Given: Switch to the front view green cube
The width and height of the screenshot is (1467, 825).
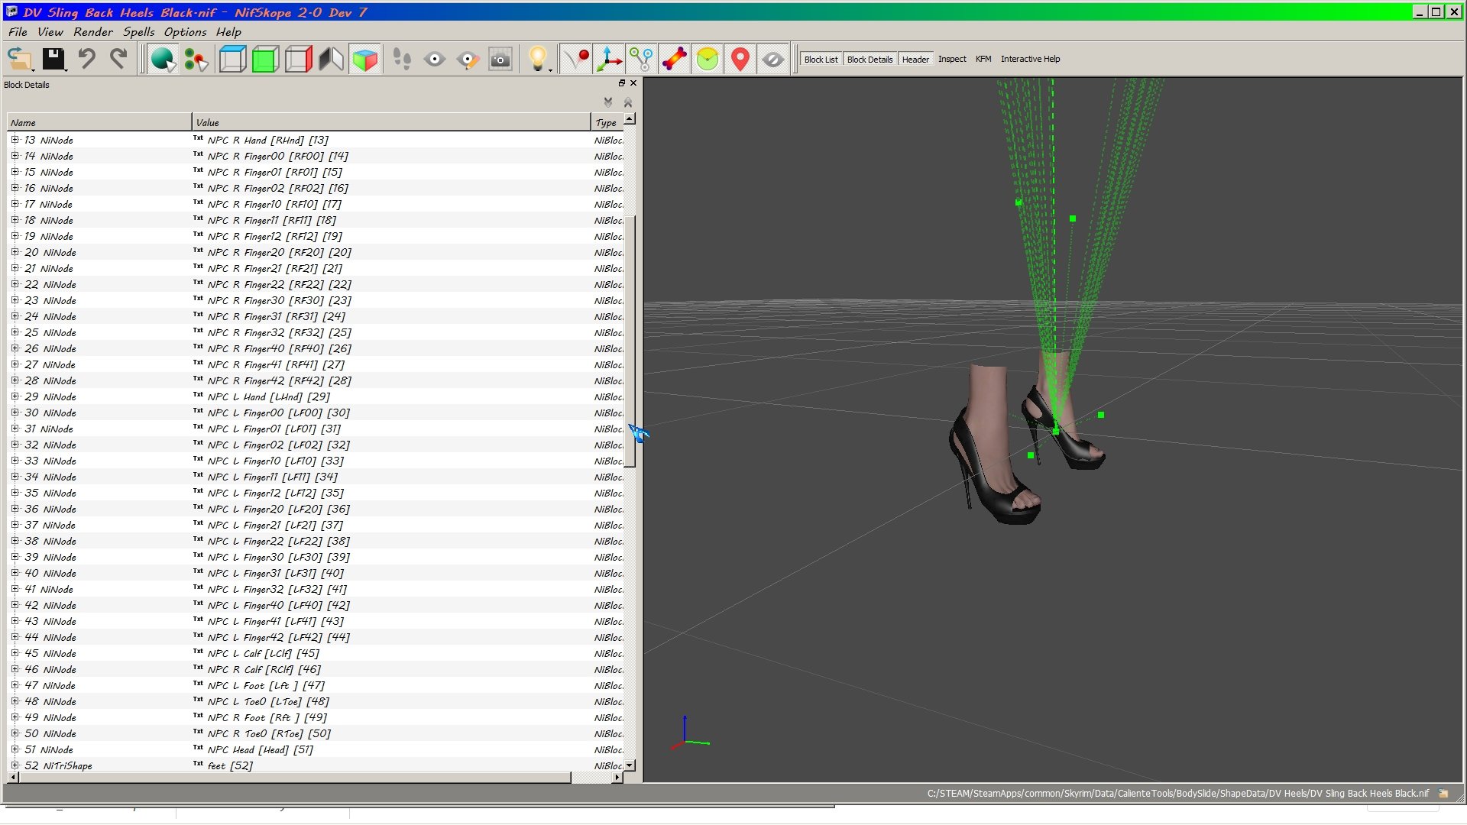Looking at the screenshot, I should 265,59.
